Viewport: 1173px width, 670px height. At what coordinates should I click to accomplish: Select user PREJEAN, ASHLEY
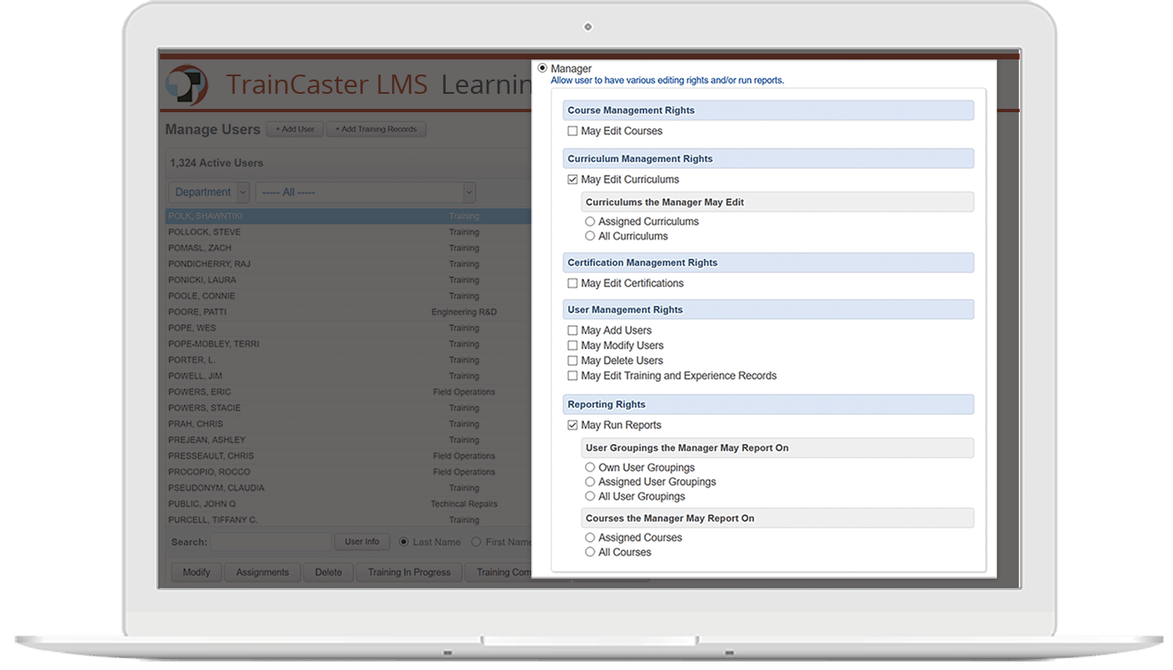pos(349,440)
